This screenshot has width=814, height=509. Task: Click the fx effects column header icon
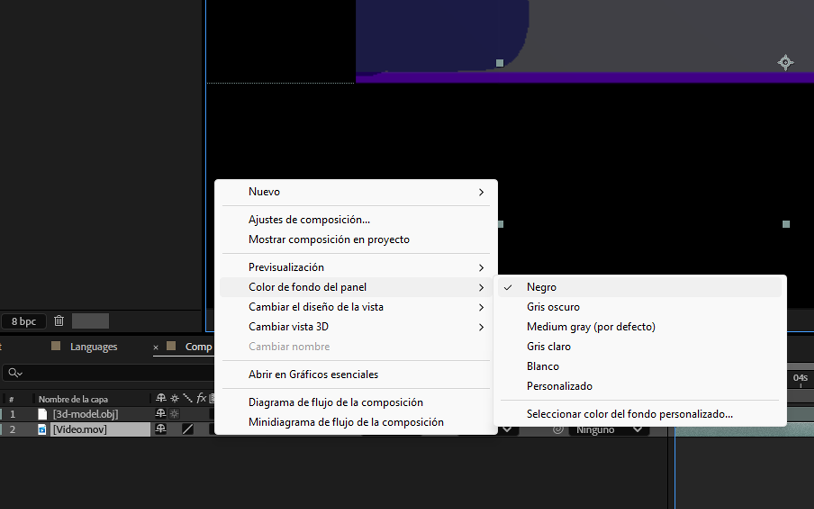tap(201, 398)
